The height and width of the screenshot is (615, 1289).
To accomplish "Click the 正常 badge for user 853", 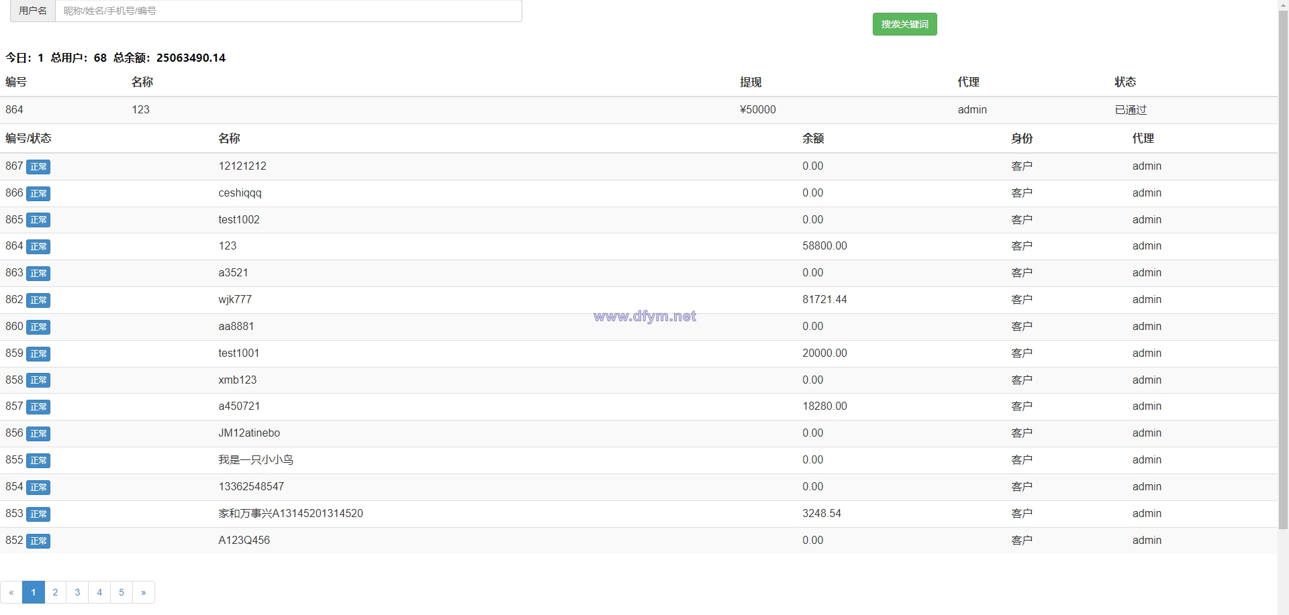I will [38, 514].
